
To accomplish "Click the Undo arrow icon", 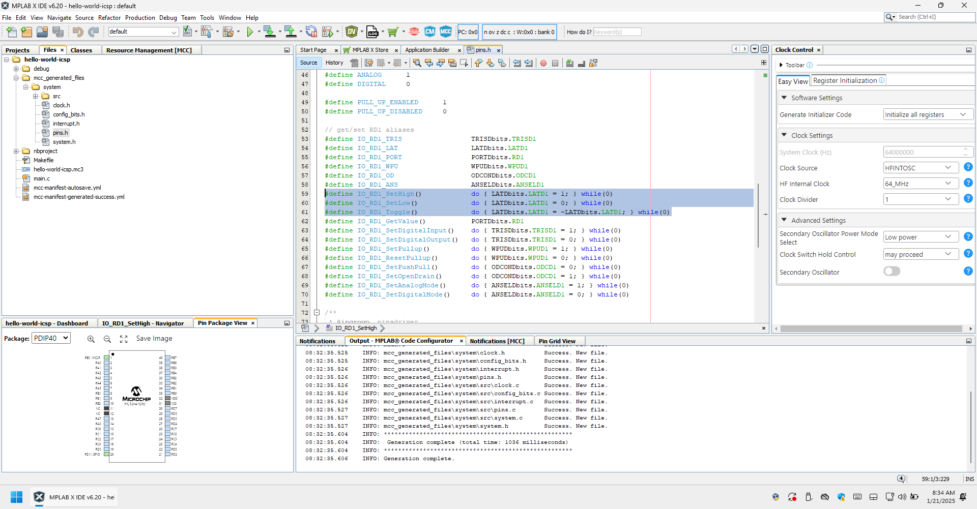I will [78, 32].
